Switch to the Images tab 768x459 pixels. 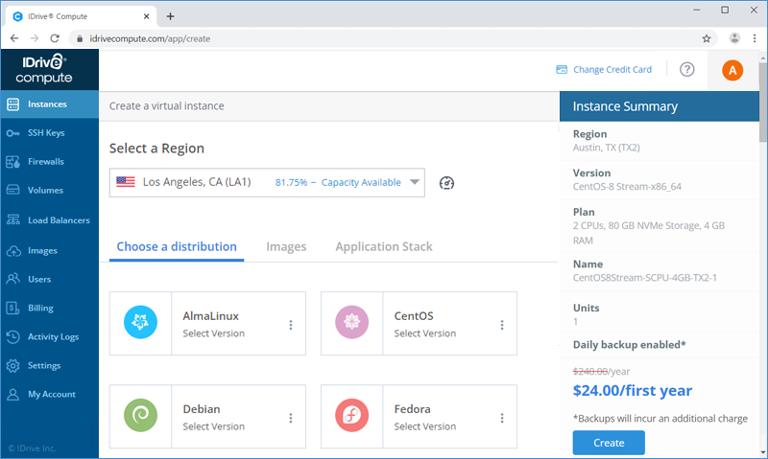pos(286,247)
